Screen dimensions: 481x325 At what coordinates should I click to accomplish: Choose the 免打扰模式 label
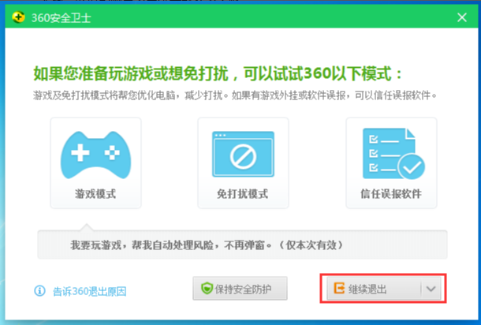pos(243,194)
